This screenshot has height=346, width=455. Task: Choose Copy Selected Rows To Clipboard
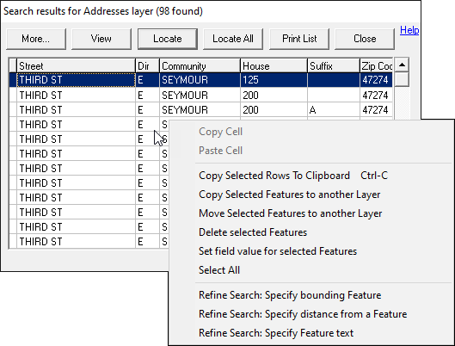(x=293, y=176)
